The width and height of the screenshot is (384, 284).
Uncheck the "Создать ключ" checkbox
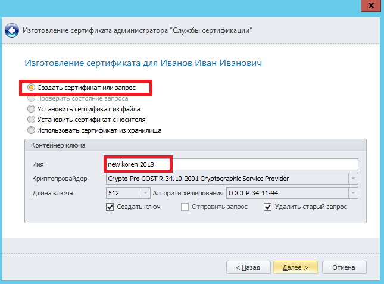(110, 207)
